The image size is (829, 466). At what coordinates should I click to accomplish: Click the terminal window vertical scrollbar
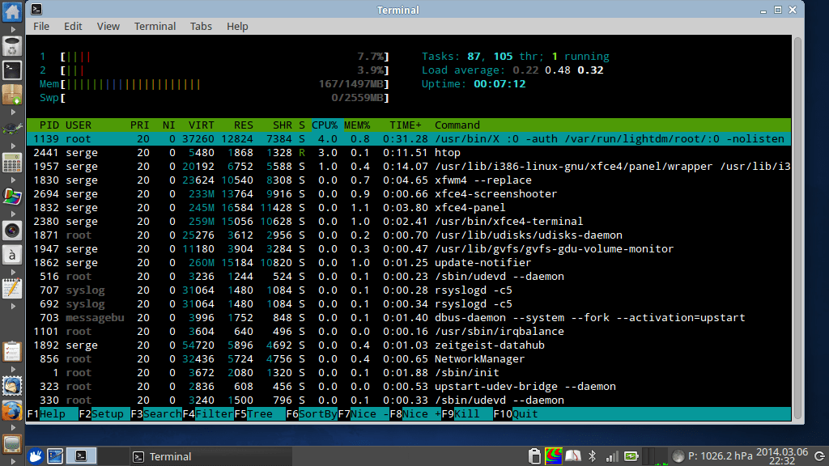point(797,228)
